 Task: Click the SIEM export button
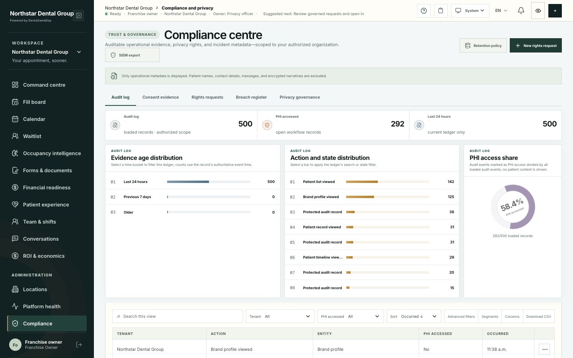coord(132,55)
